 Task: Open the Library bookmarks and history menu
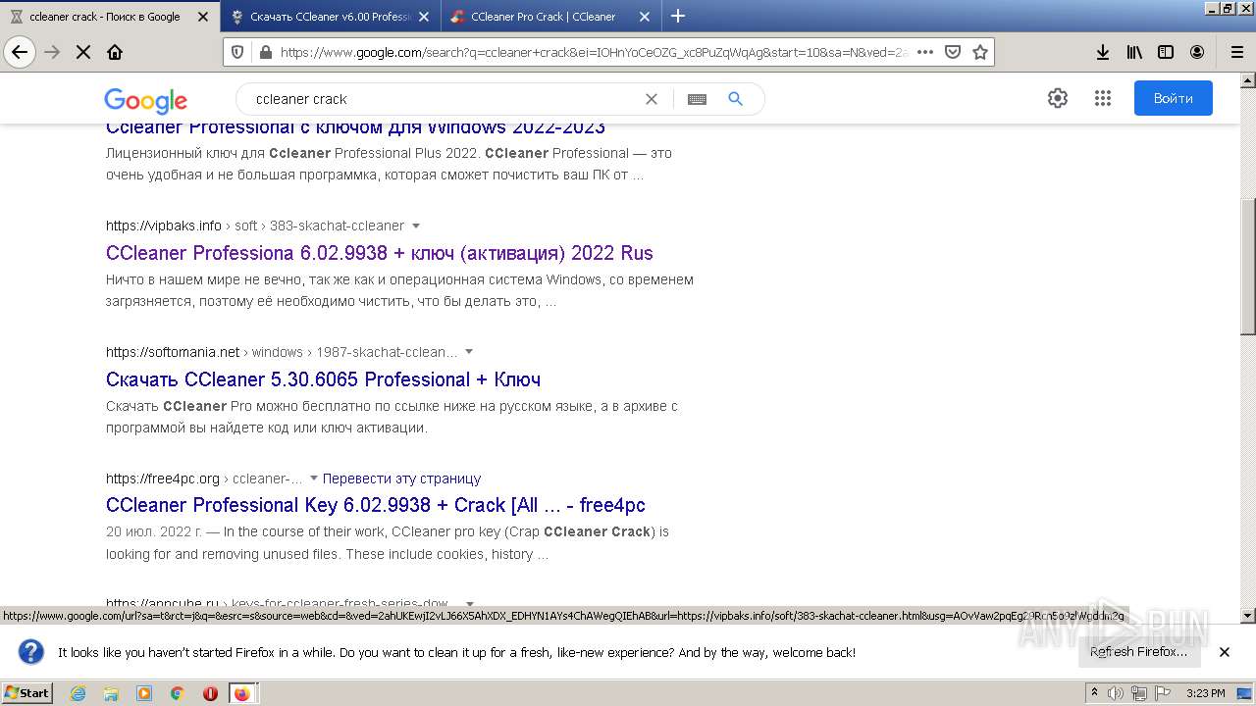(x=1134, y=52)
